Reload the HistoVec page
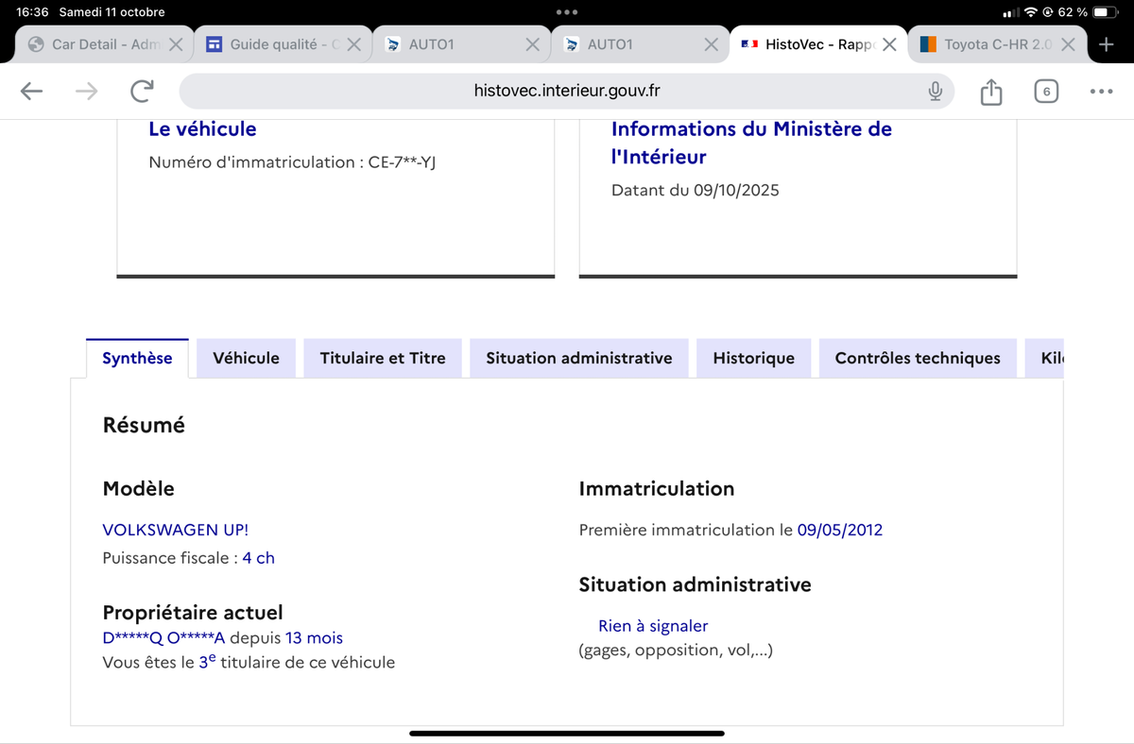This screenshot has width=1134, height=744. tap(142, 91)
